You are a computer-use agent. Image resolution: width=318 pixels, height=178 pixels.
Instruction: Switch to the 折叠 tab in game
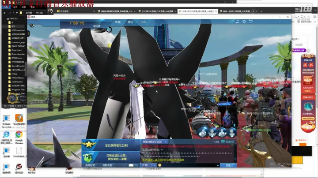click(x=118, y=22)
